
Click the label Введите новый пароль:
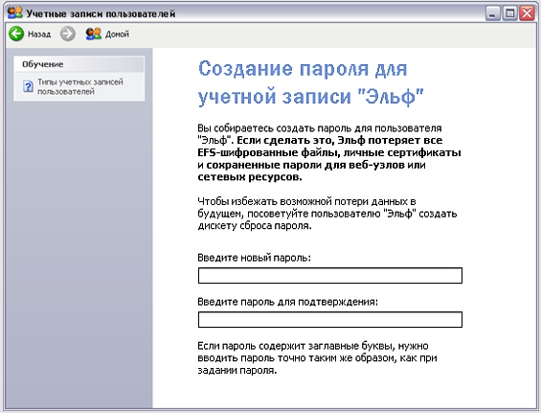pos(254,258)
